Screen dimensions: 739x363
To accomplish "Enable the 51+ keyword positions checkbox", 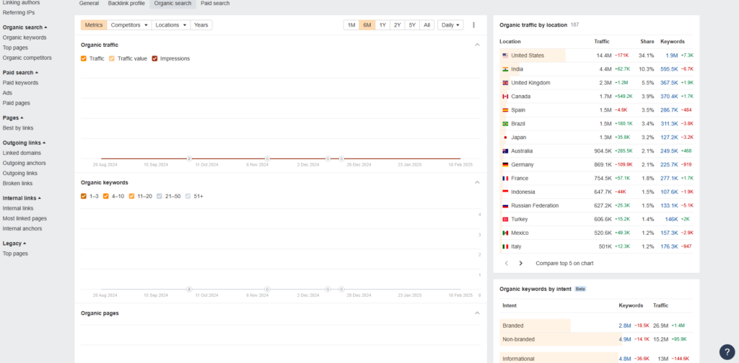I will click(x=188, y=196).
